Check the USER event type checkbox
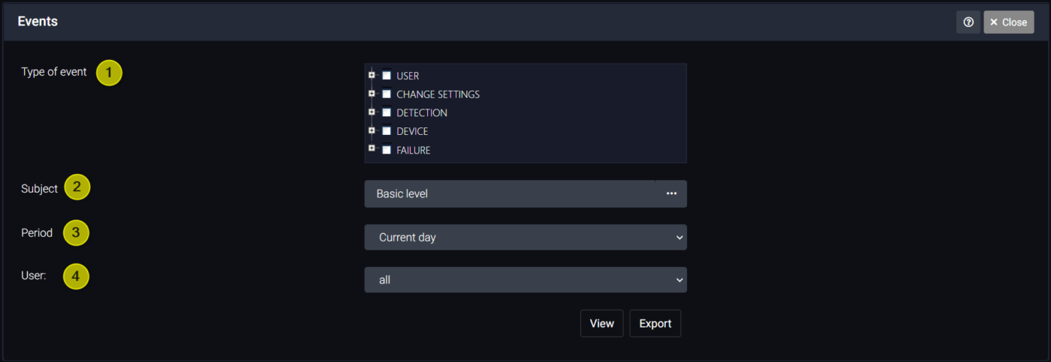The width and height of the screenshot is (1051, 362). 387,75
